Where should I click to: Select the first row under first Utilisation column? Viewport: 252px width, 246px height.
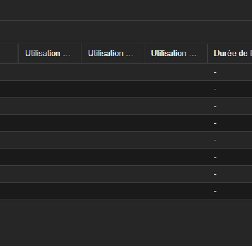tap(50, 72)
